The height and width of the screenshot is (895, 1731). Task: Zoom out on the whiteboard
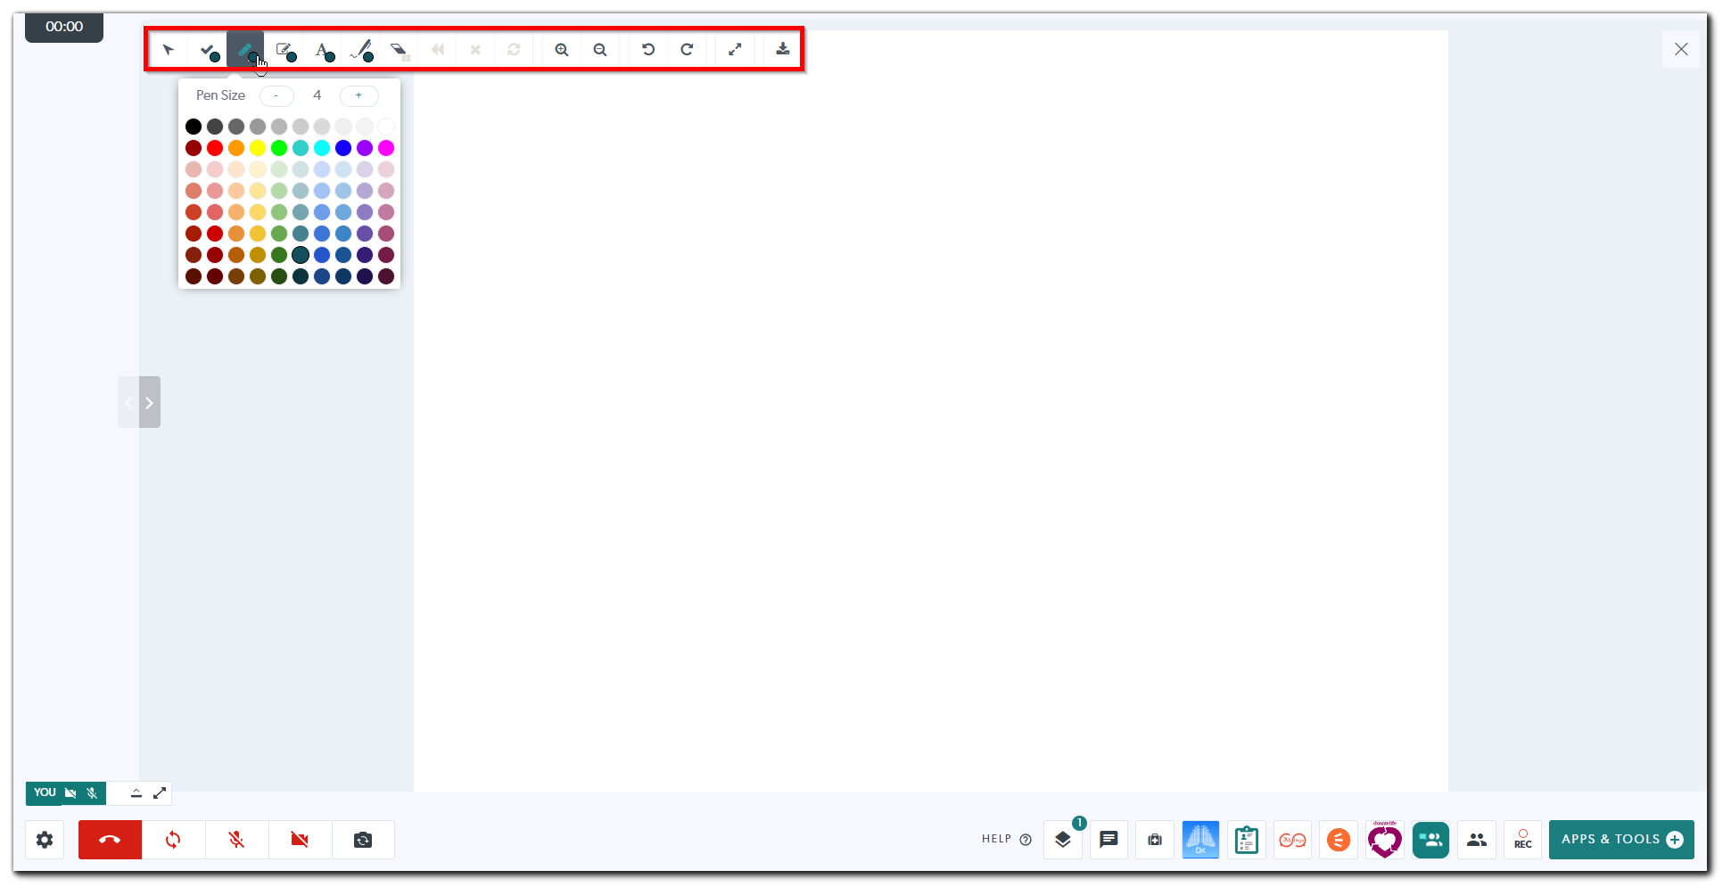(x=599, y=49)
